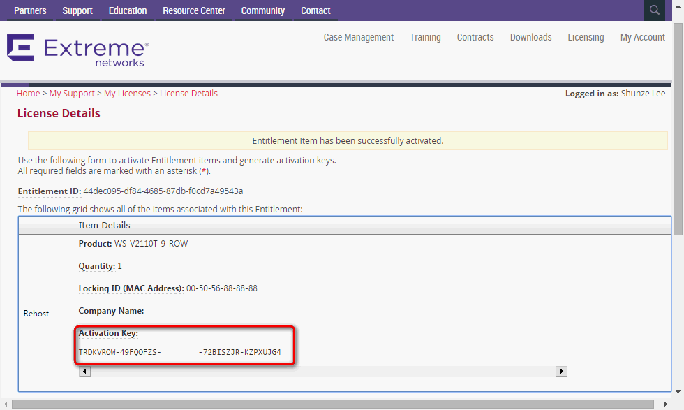Click the Quantity label
Image resolution: width=684 pixels, height=410 pixels.
pyautogui.click(x=97, y=266)
